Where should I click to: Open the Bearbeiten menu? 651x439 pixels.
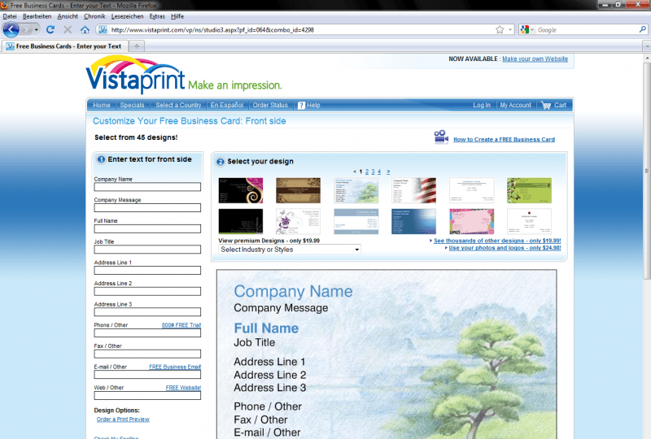pyautogui.click(x=37, y=16)
